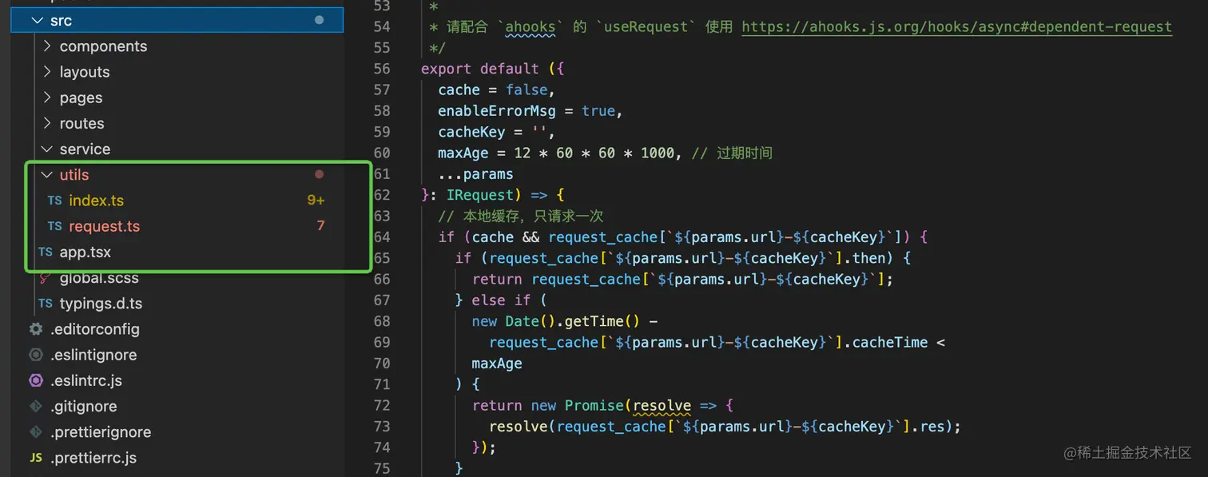Click the underlined ahooks word on line 54
1208x477 pixels.
pos(530,27)
